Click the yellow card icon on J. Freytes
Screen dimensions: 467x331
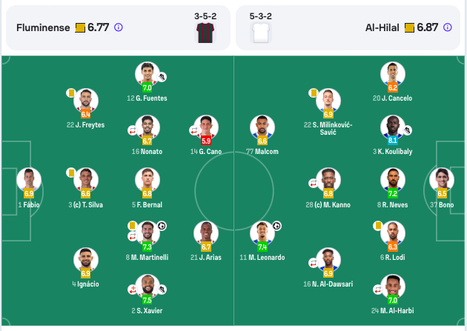(71, 93)
